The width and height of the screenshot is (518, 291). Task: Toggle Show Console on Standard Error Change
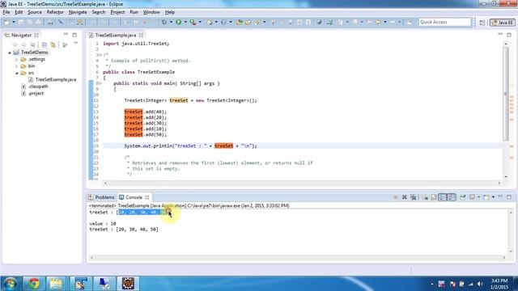tap(452, 197)
